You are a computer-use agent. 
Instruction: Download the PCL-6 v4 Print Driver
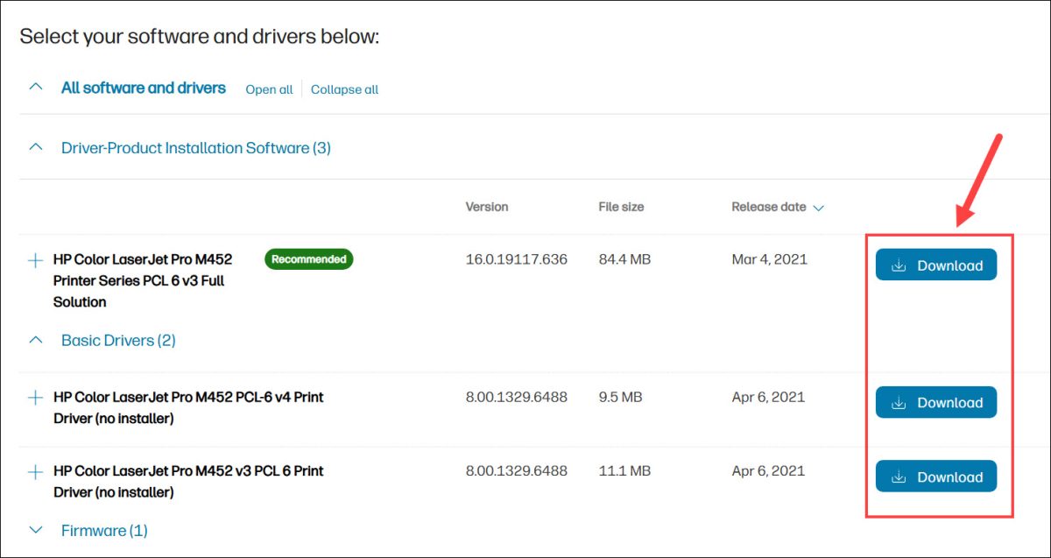point(936,402)
